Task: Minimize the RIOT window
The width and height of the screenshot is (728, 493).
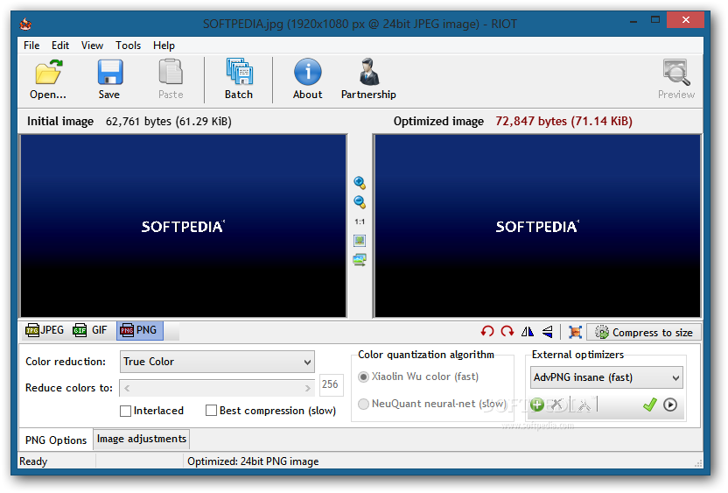Action: click(633, 20)
